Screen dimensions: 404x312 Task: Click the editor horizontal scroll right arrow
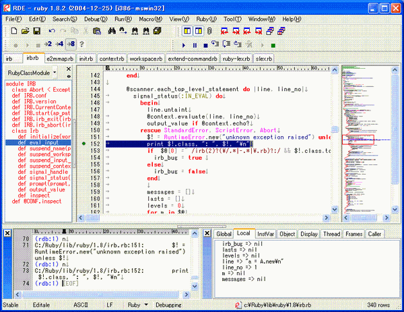pos(326,218)
